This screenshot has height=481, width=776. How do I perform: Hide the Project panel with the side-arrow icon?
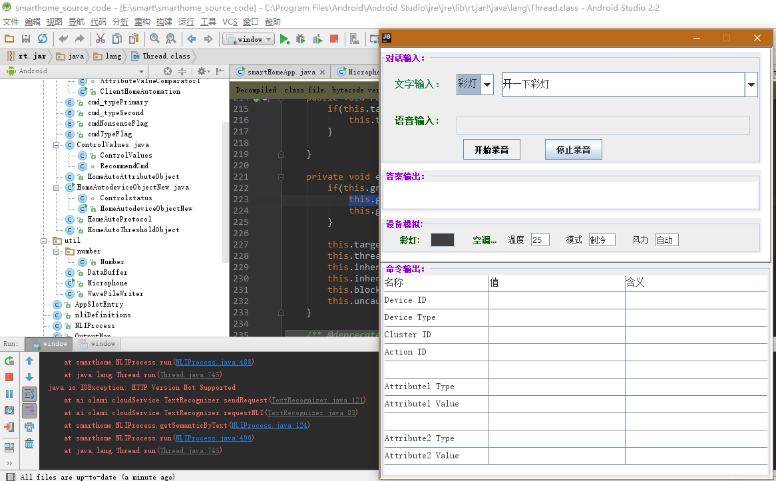click(x=220, y=71)
